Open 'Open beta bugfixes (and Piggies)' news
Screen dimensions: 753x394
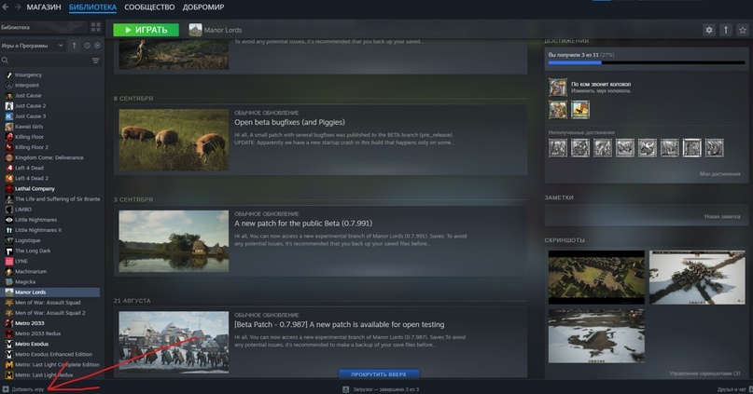click(289, 122)
